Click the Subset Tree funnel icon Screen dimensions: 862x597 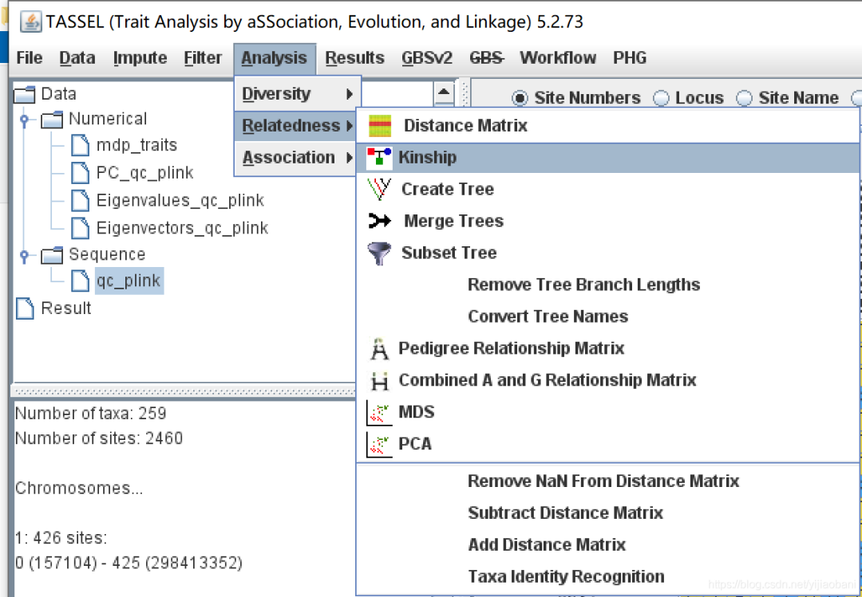coord(379,253)
